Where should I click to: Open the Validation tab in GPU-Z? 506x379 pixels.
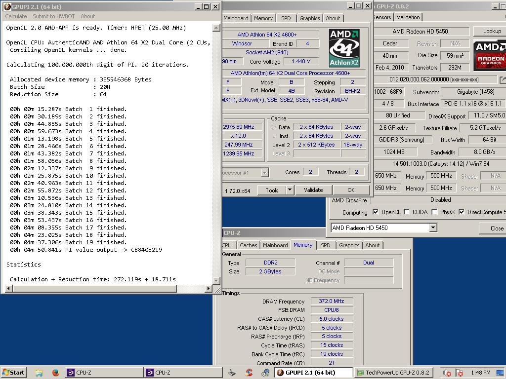[408, 17]
